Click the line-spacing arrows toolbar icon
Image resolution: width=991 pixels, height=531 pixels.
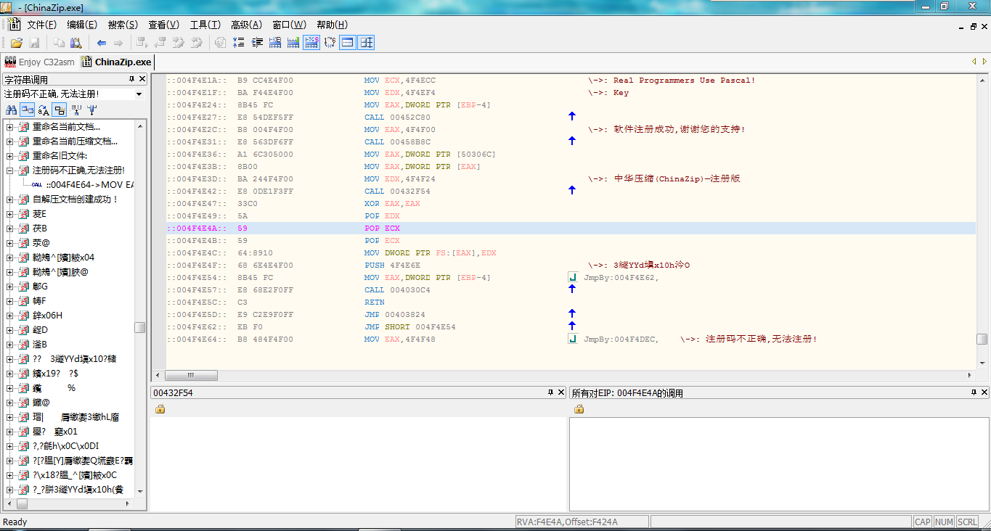[238, 43]
